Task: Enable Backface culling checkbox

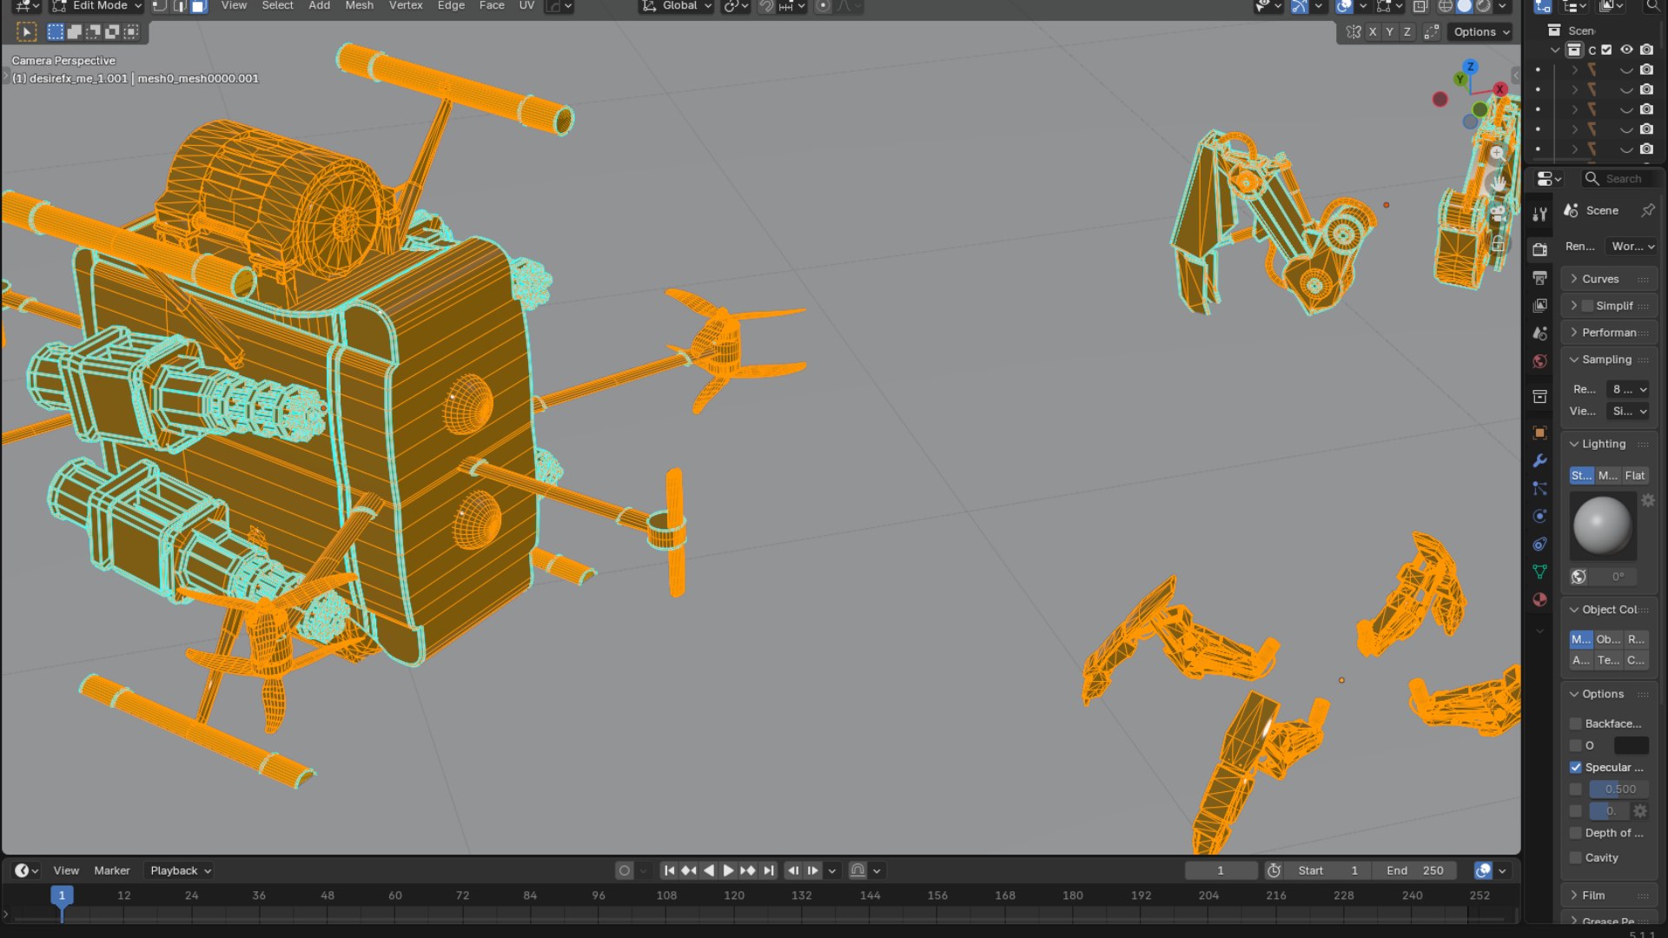Action: click(1575, 723)
